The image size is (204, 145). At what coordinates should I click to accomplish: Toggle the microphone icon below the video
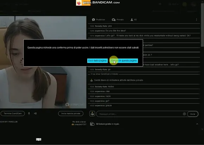tap(29, 113)
